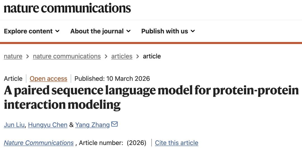Open the Publish with us menu label
Viewport: 302px width, 150px height.
click(x=164, y=31)
